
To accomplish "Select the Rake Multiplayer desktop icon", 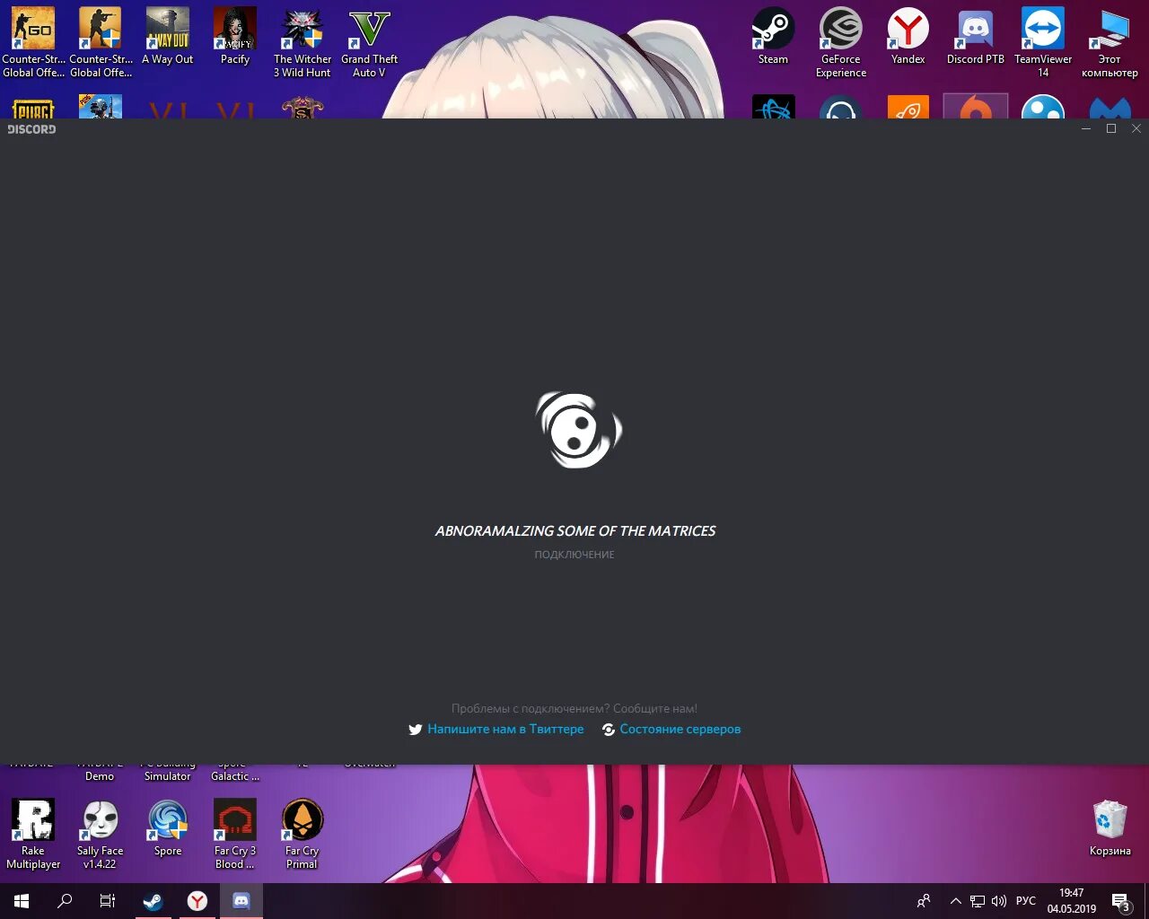I will click(x=33, y=834).
